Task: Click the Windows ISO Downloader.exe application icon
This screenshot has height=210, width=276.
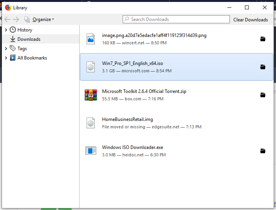Action: 91,151
